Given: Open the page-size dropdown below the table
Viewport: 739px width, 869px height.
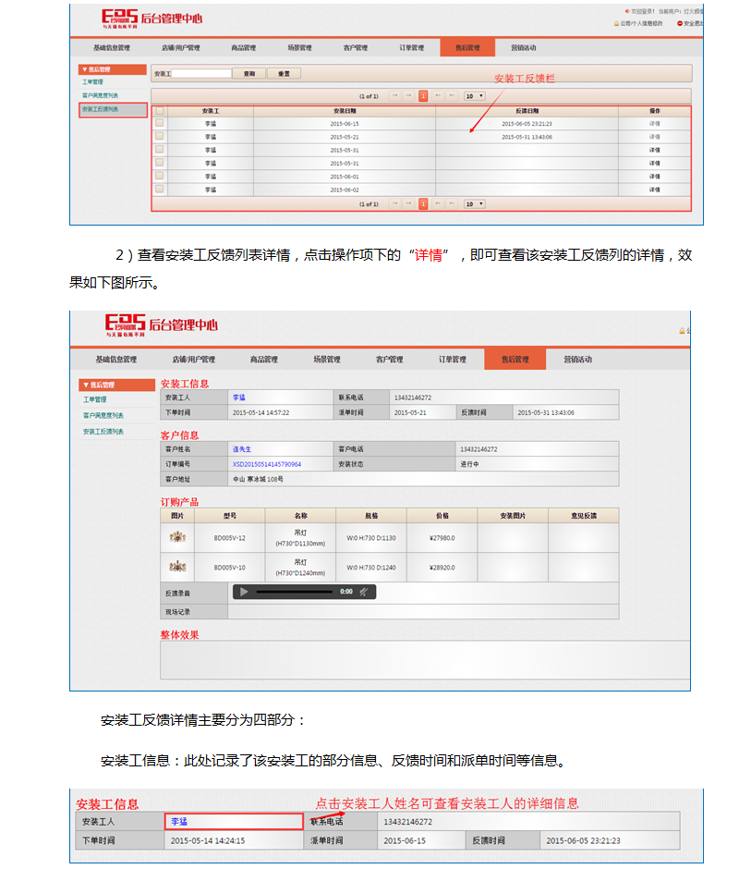Looking at the screenshot, I should pyautogui.click(x=475, y=204).
